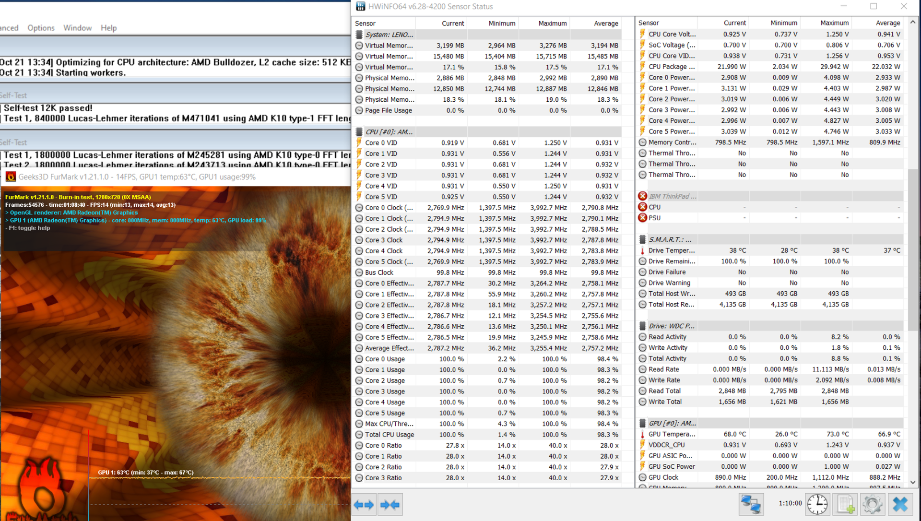The image size is (921, 521).
Task: Open the Options menu in Prime95
Action: click(41, 28)
